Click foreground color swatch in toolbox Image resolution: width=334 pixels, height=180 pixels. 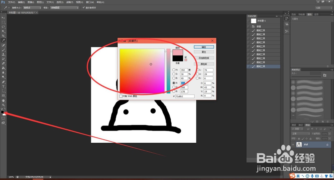coord(2,112)
